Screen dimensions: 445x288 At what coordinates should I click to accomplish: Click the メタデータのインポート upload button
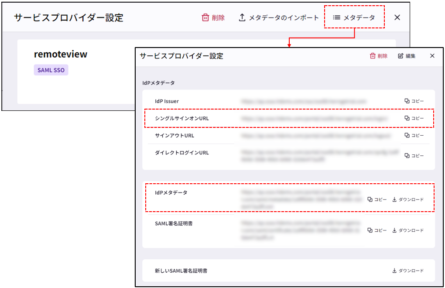[279, 18]
